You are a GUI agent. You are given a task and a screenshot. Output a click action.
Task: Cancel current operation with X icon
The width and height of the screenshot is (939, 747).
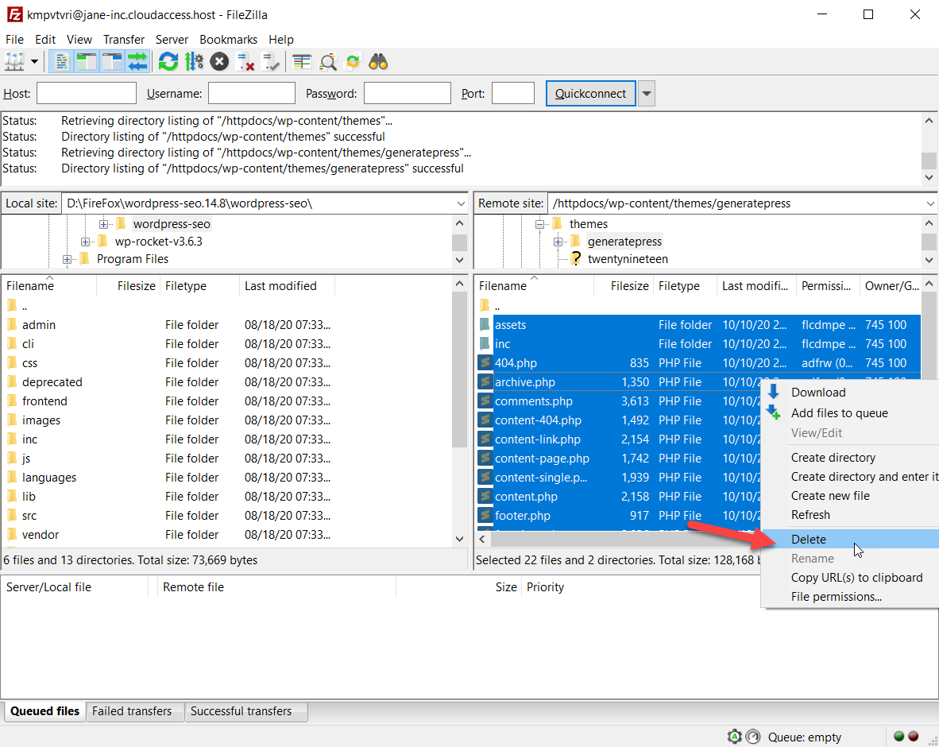(x=219, y=61)
